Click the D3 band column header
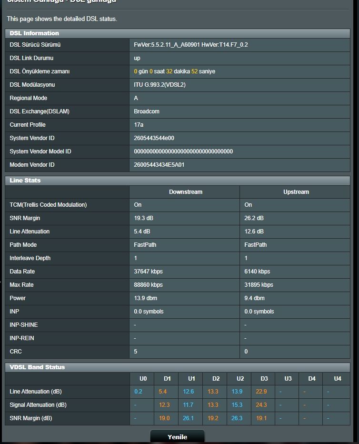This screenshot has height=444, width=359. 264,379
